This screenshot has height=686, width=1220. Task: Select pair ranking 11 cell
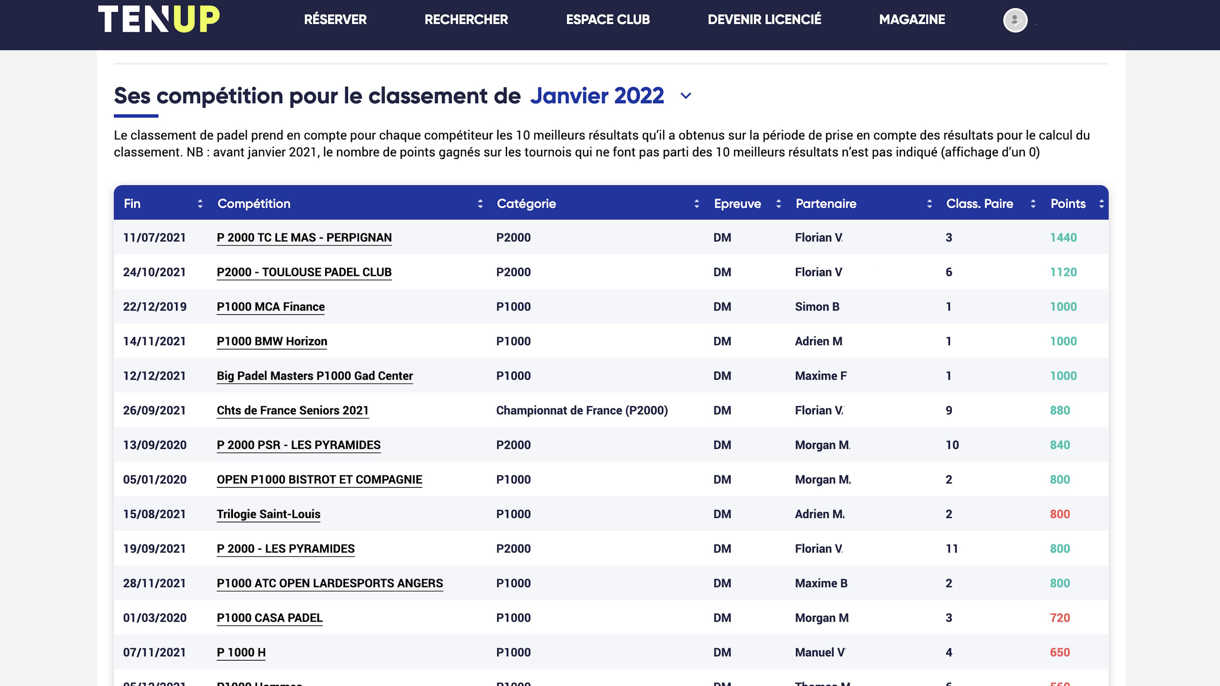[x=952, y=549]
